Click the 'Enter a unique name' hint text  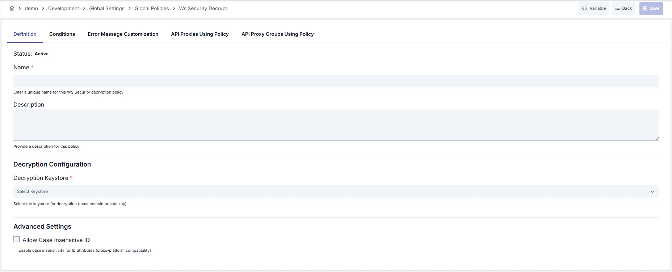click(68, 92)
